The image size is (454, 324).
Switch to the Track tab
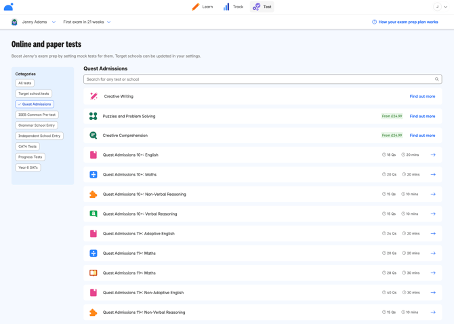click(233, 7)
